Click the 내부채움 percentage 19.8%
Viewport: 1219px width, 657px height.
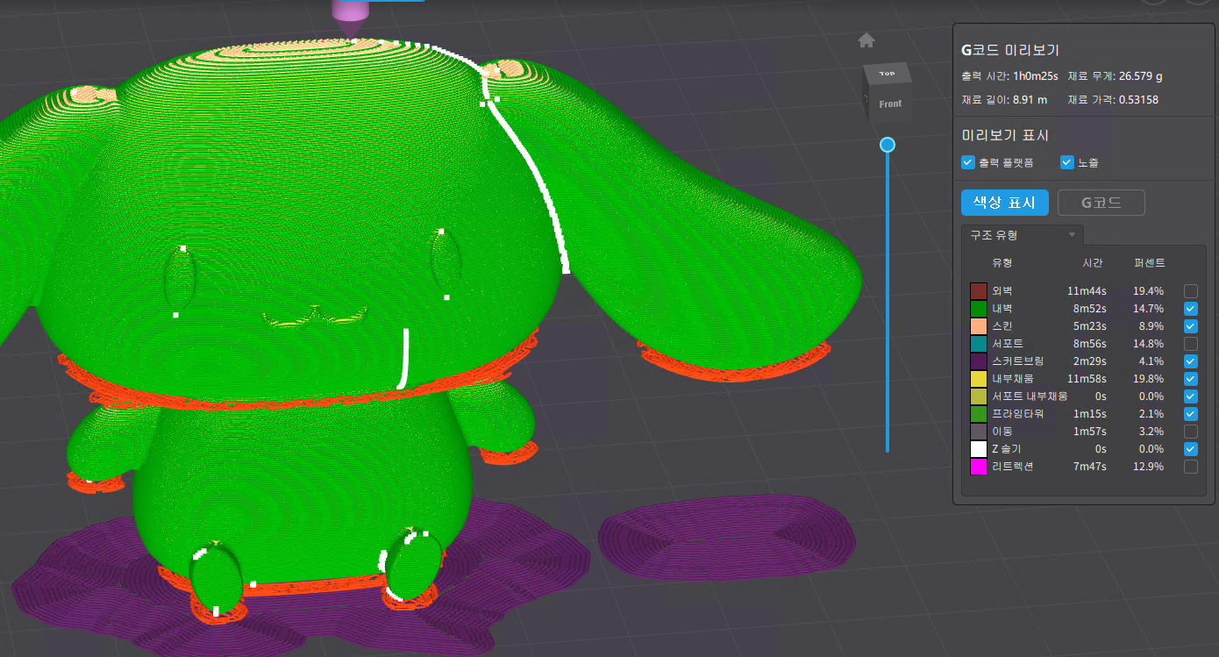pos(1148,379)
